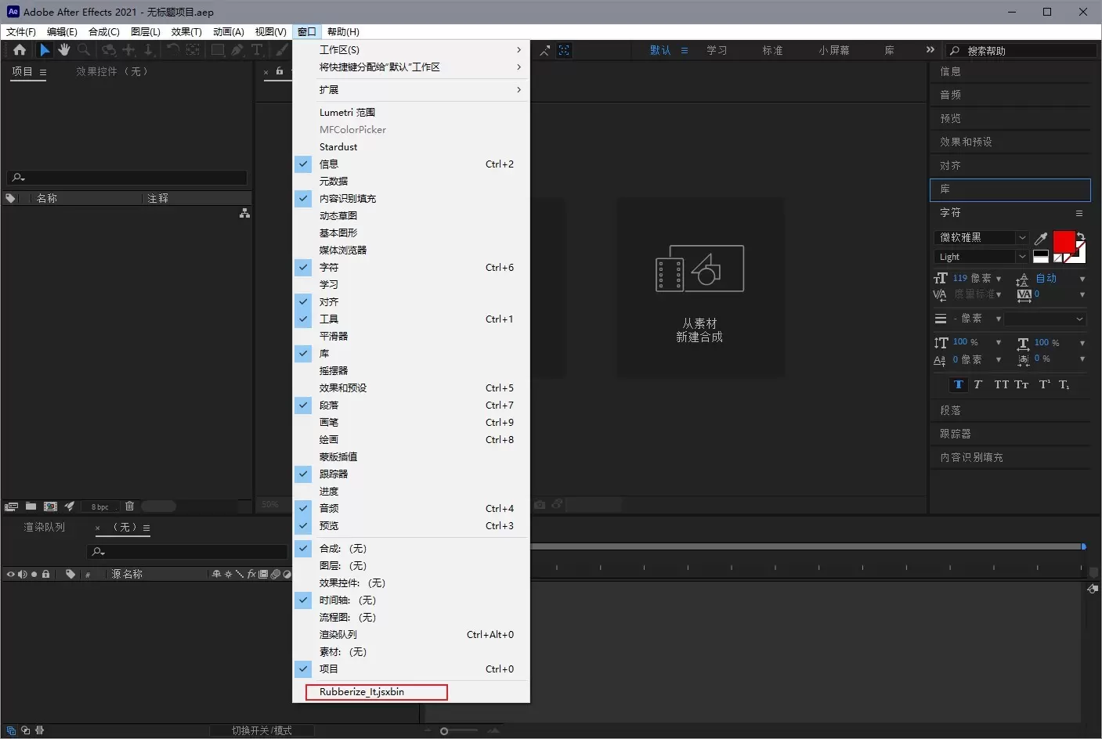
Task: Delete selected project items with trash icon
Action: coord(130,506)
